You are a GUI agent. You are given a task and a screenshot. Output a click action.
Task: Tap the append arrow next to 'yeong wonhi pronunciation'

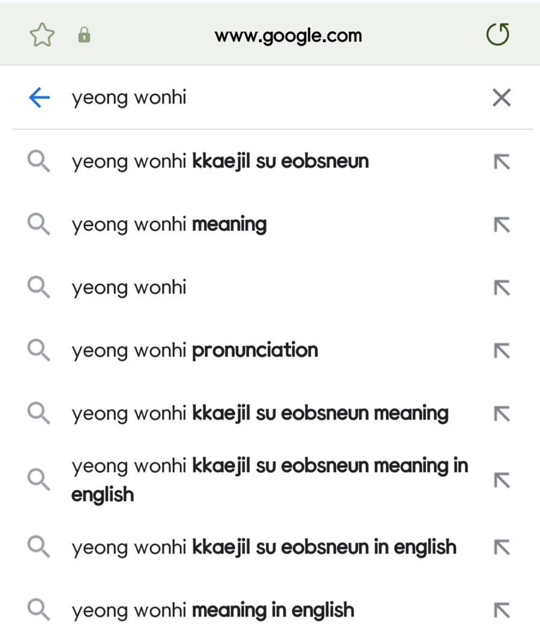point(501,350)
